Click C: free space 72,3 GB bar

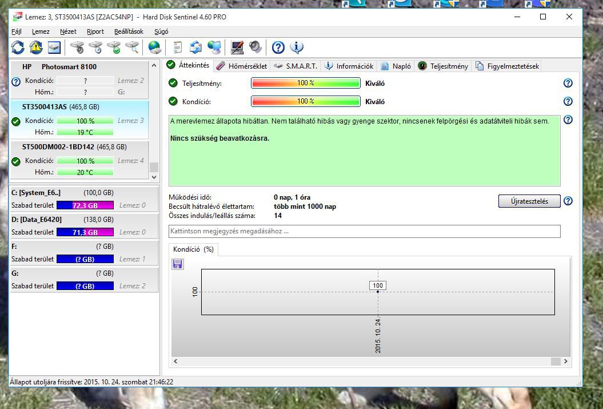(85, 205)
